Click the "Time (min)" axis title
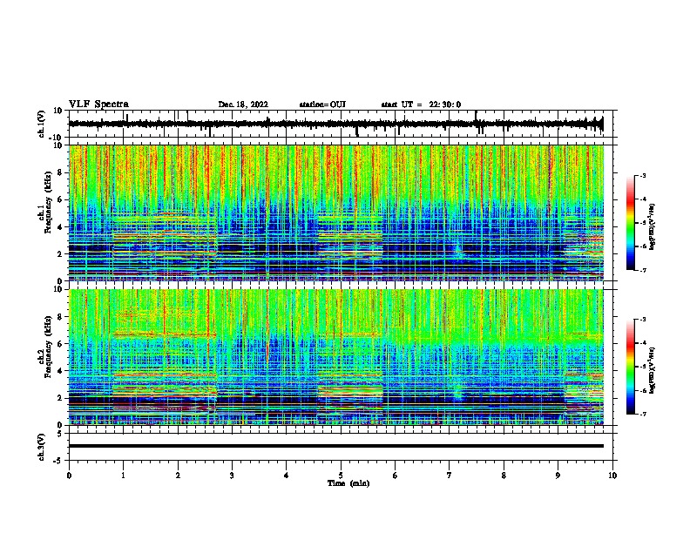 pos(348,483)
